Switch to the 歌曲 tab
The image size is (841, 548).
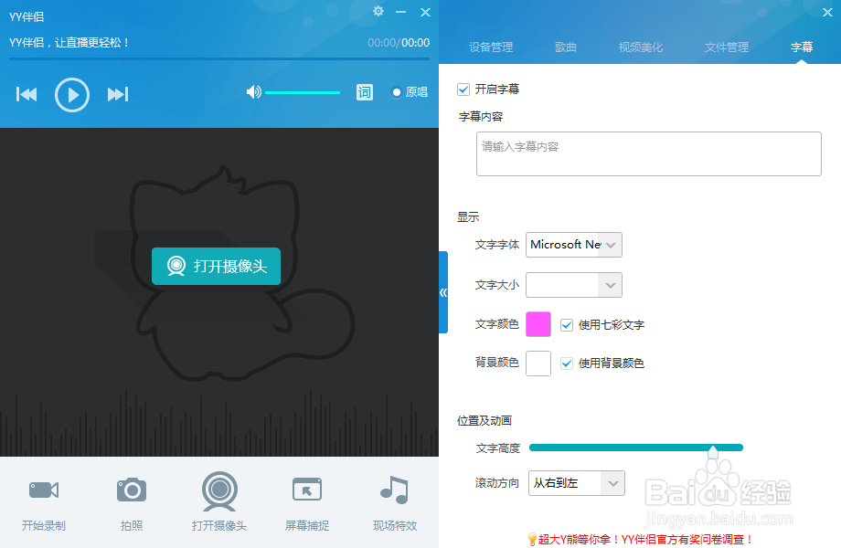565,47
